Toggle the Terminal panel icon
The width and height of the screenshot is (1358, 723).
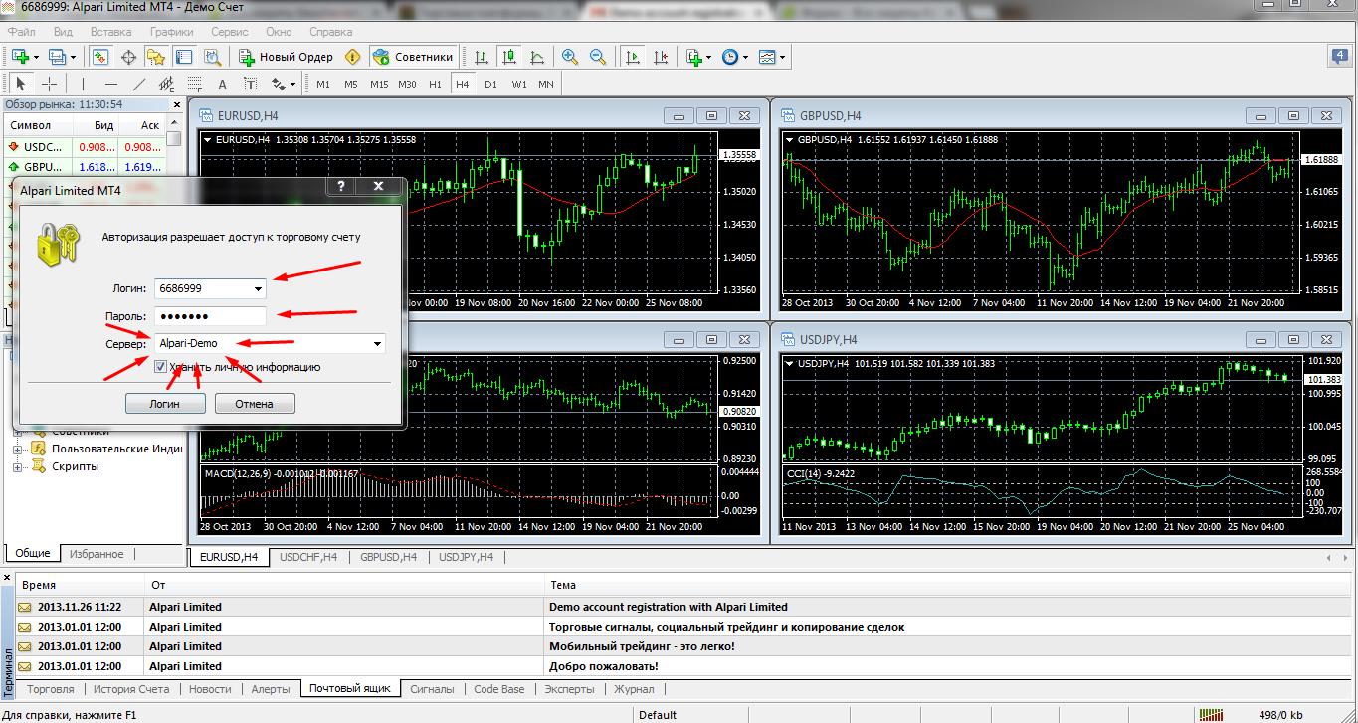(184, 57)
